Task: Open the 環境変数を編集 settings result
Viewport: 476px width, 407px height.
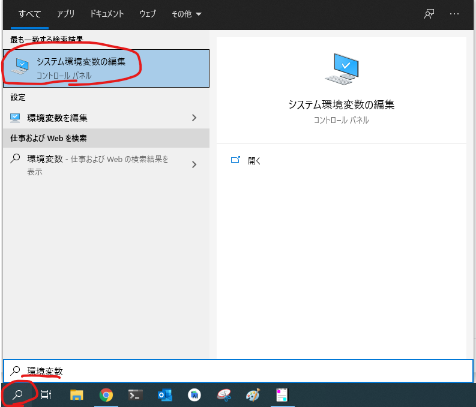Action: click(x=106, y=118)
